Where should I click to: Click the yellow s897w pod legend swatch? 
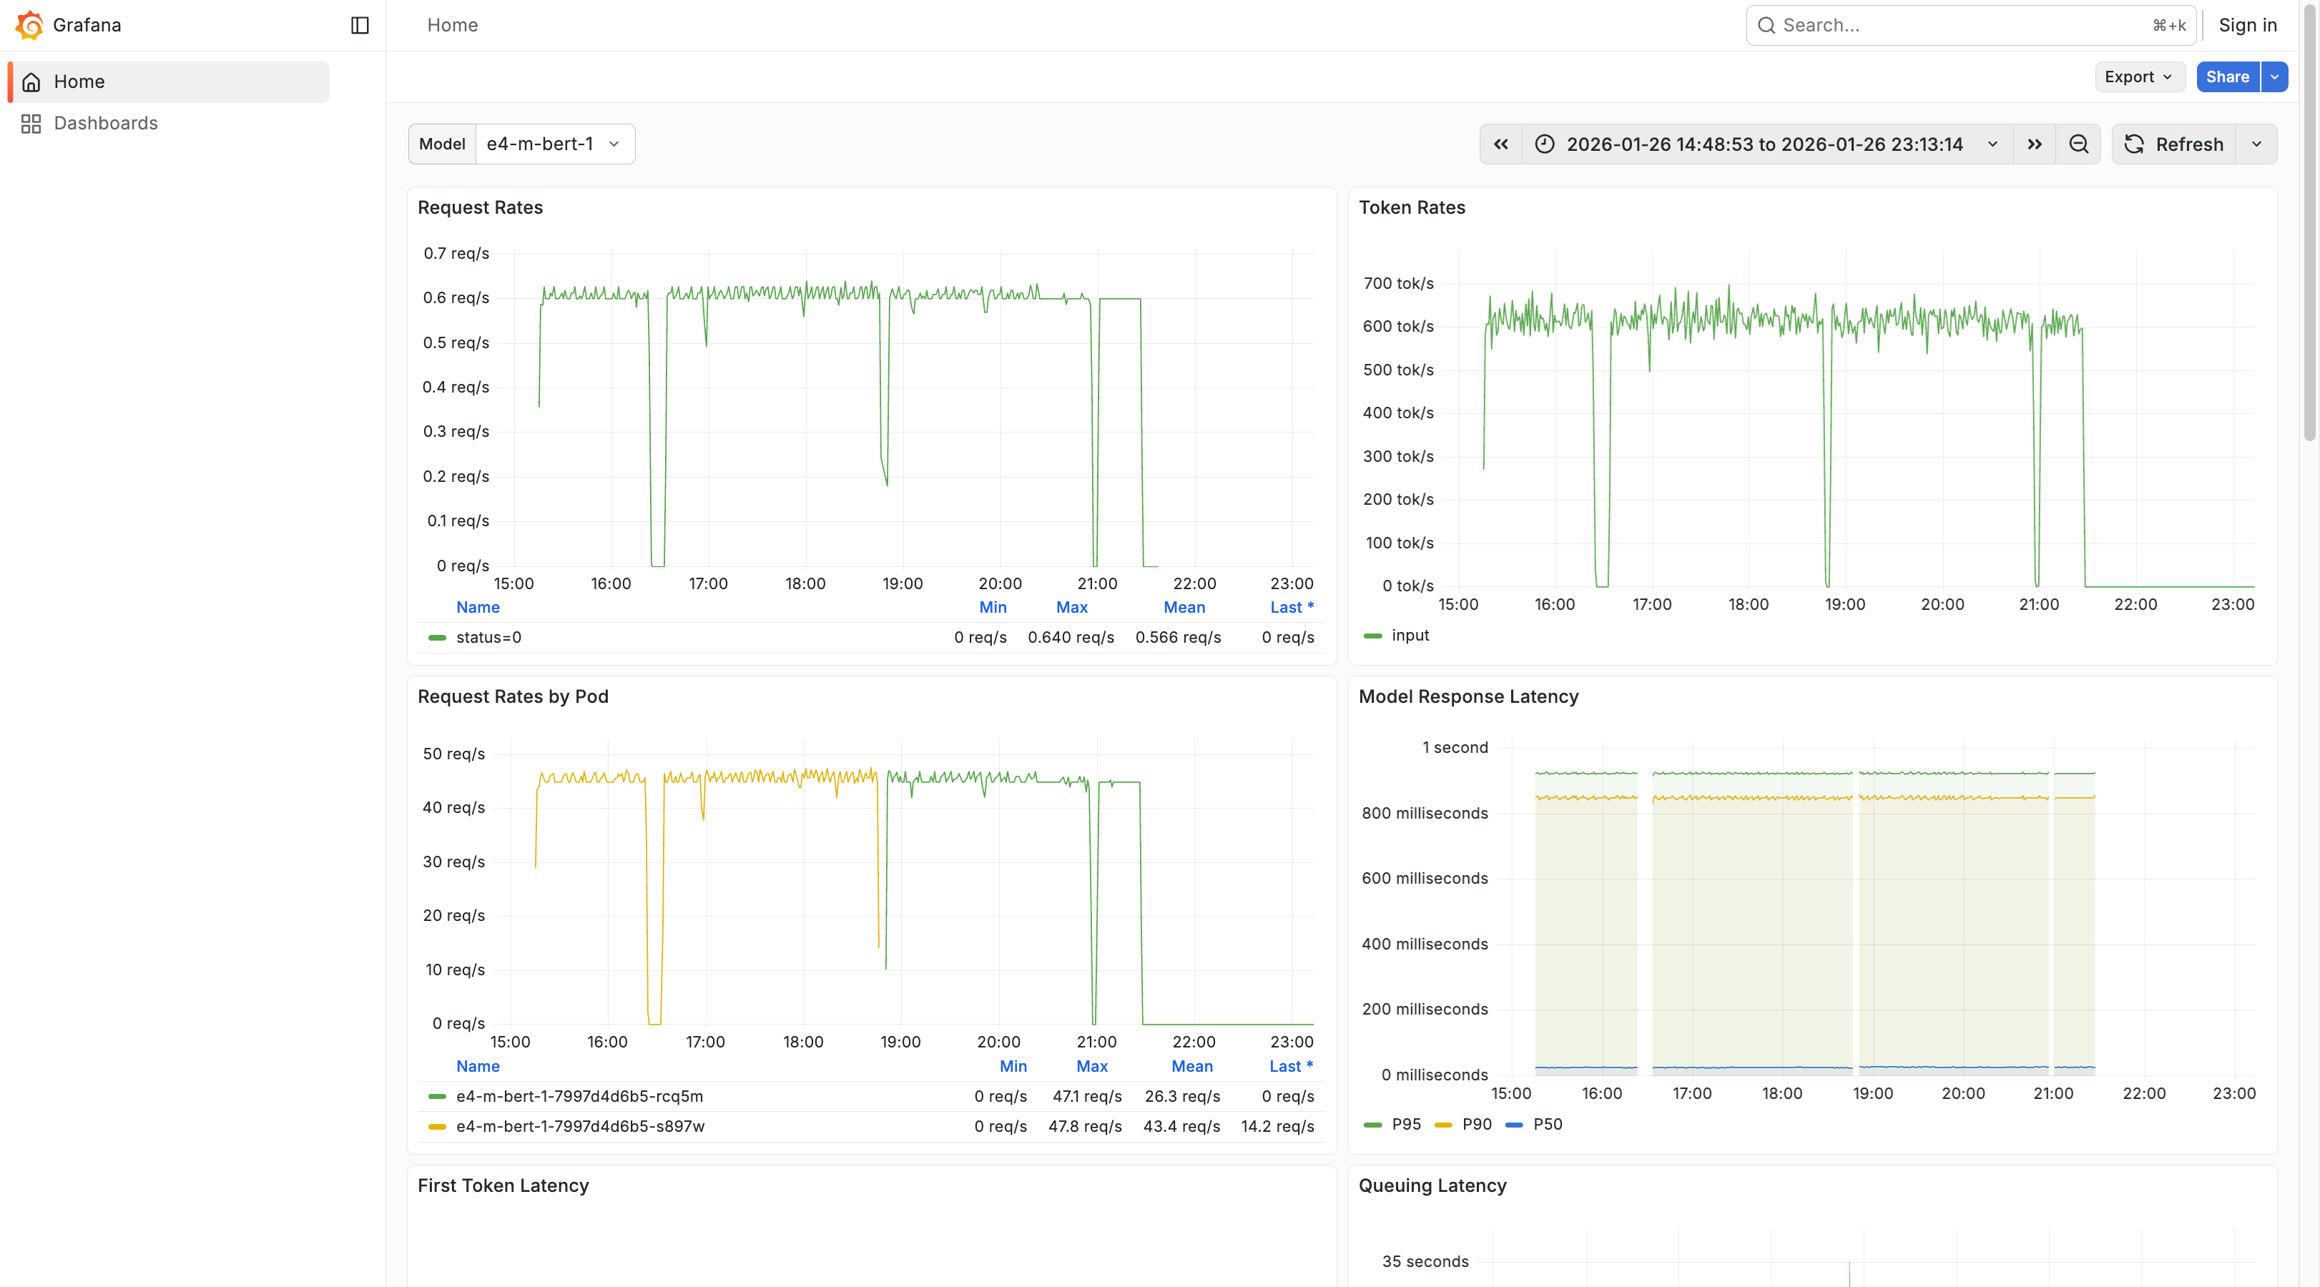(x=437, y=1126)
